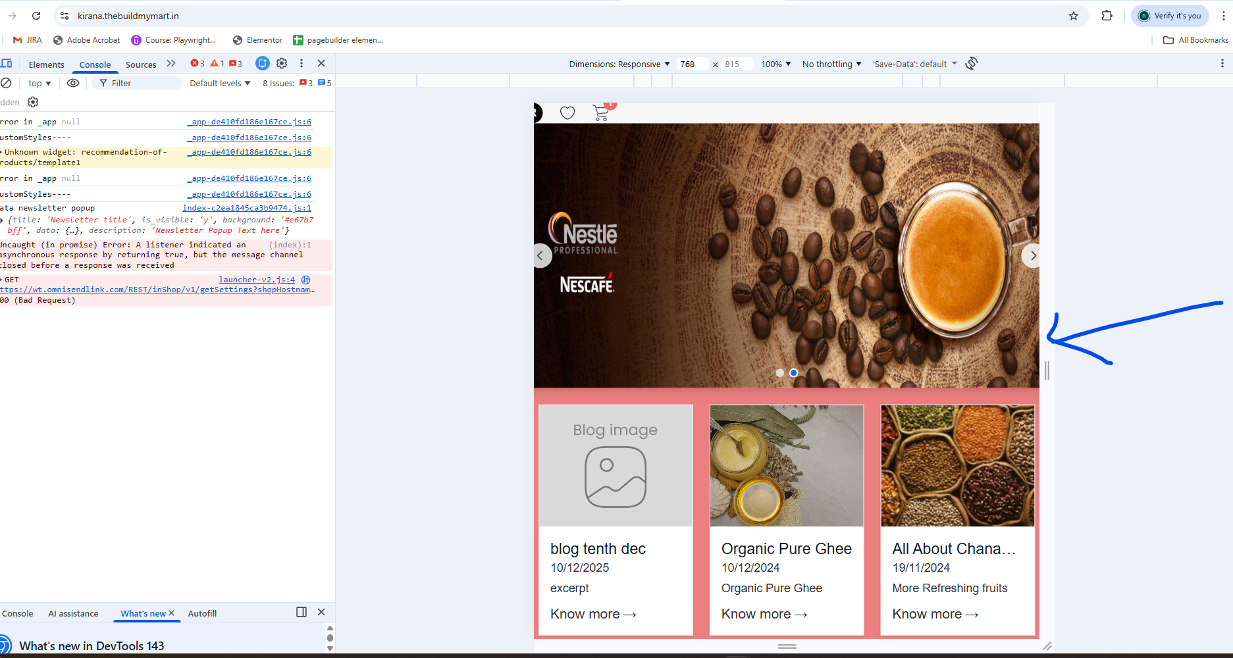Open the Organic Pure Ghee blog image
The width and height of the screenshot is (1233, 658).
[x=787, y=465]
